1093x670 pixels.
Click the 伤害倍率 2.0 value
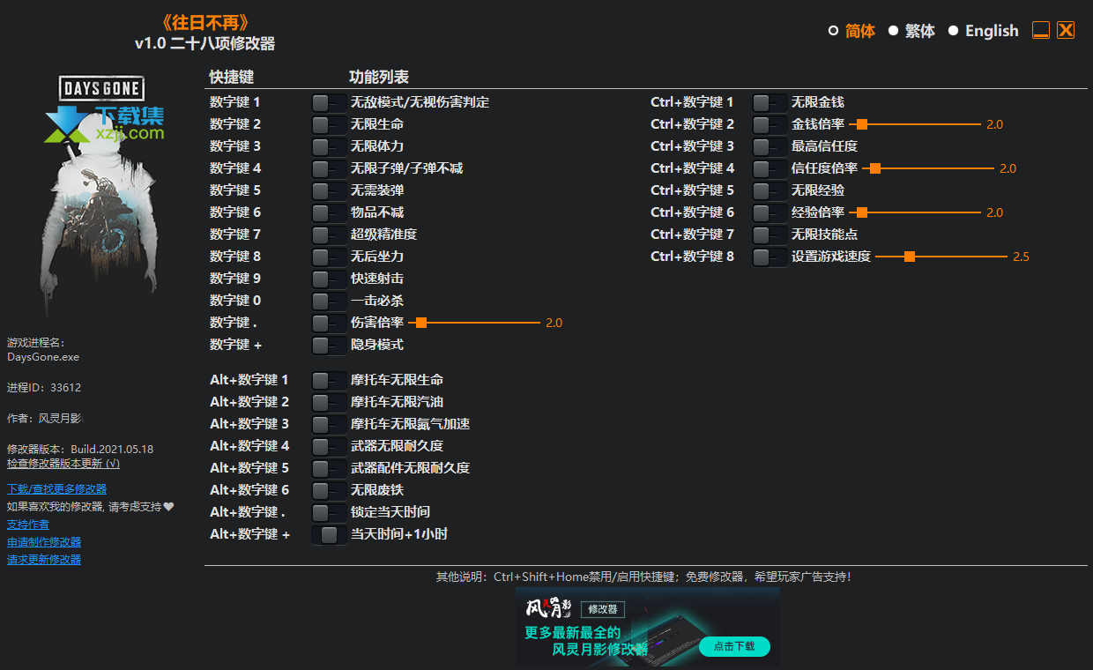(554, 323)
